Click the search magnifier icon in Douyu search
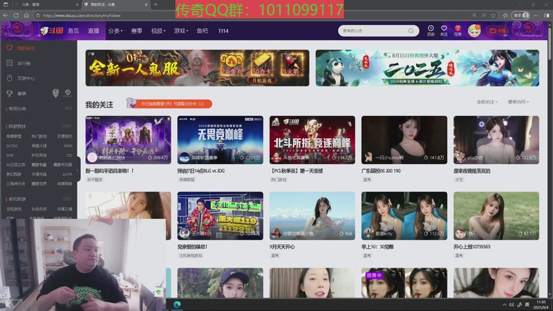The width and height of the screenshot is (553, 311). point(411,30)
